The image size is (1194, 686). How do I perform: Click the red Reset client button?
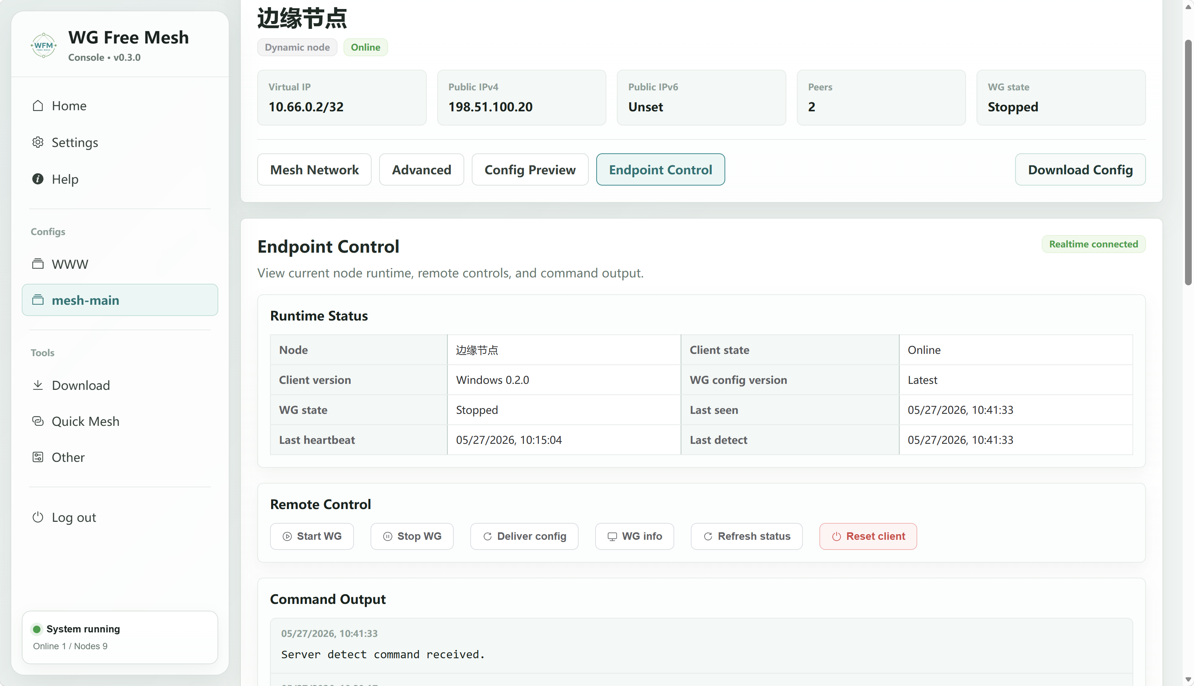coord(868,537)
